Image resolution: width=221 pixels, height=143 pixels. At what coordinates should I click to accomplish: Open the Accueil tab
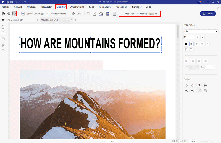18,7
